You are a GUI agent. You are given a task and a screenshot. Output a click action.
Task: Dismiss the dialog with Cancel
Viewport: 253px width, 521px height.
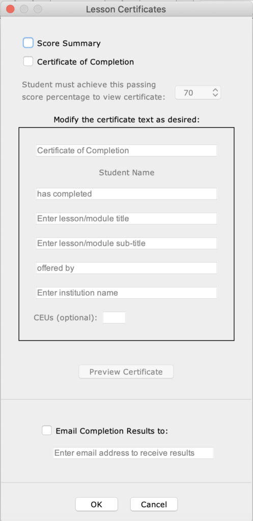[x=154, y=504]
